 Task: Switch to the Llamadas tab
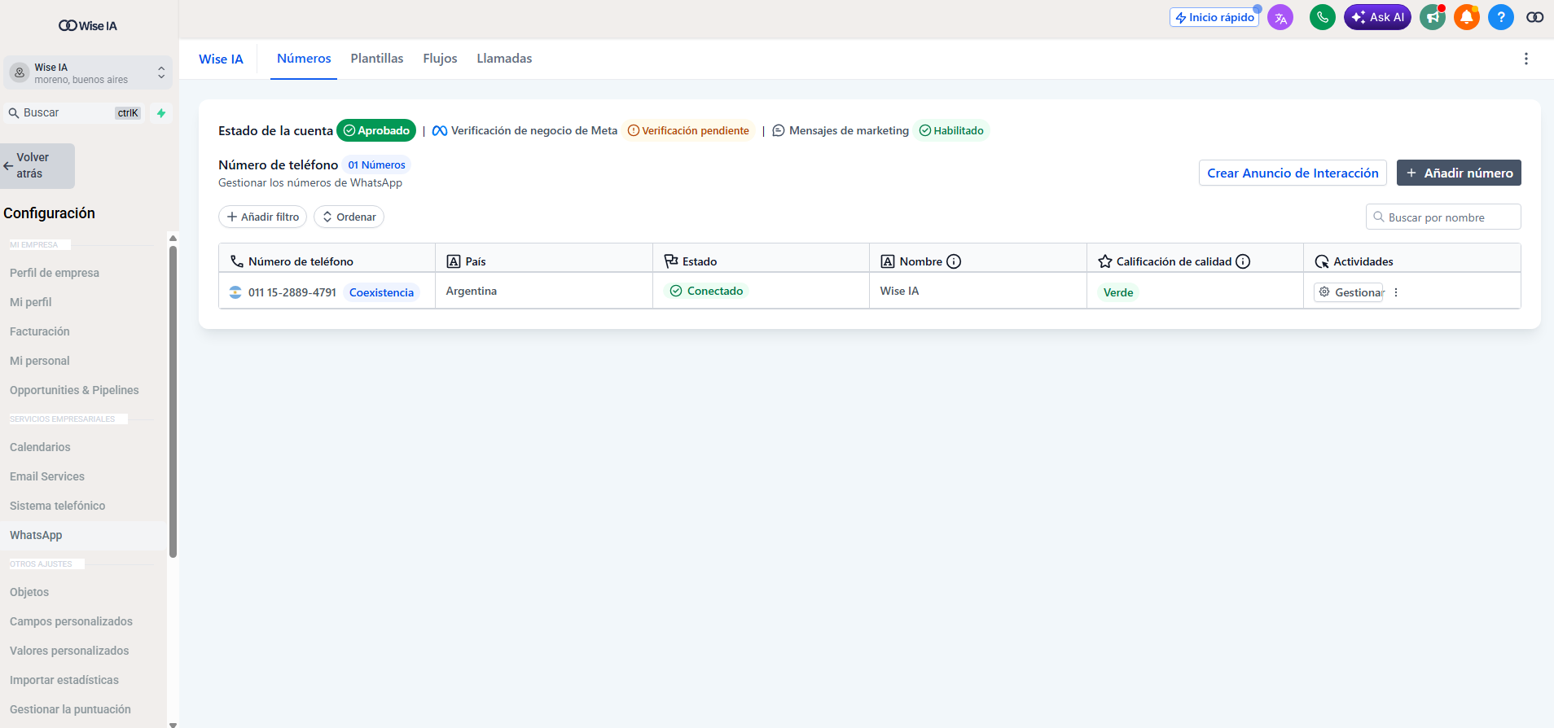504,59
